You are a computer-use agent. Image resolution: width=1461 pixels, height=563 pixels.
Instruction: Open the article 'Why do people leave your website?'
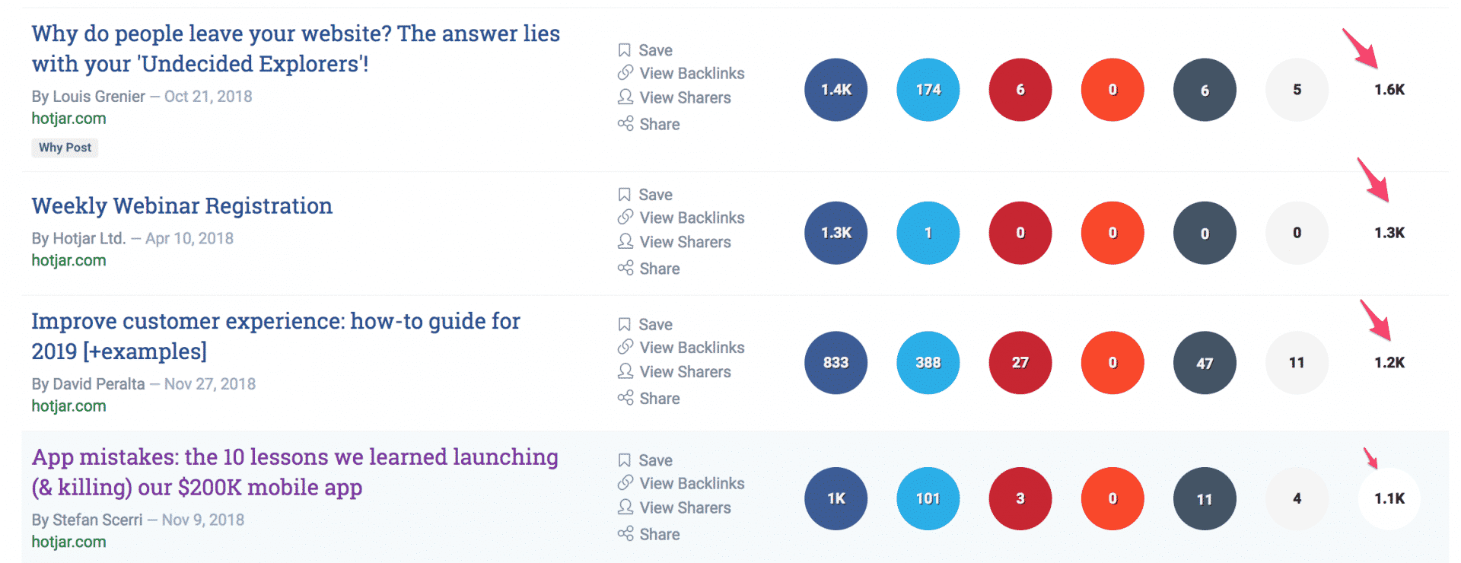[295, 49]
